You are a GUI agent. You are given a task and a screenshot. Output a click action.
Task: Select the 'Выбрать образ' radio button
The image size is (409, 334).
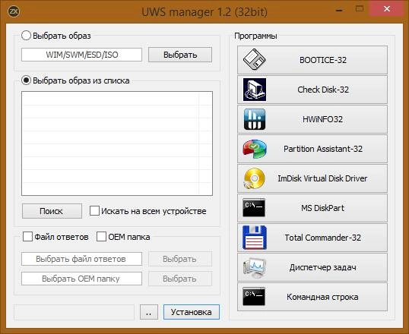point(26,35)
